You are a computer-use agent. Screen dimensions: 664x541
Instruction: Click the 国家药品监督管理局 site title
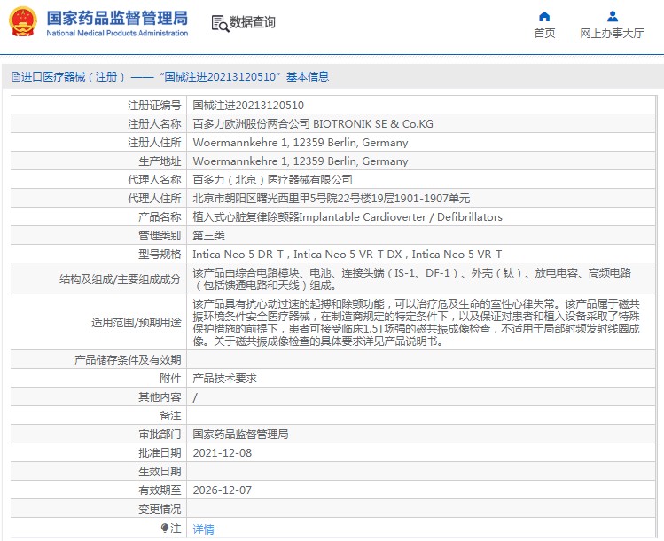(116, 18)
